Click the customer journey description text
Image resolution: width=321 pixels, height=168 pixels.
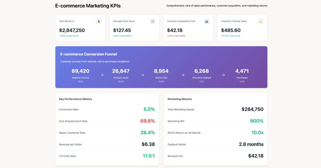tap(95, 61)
